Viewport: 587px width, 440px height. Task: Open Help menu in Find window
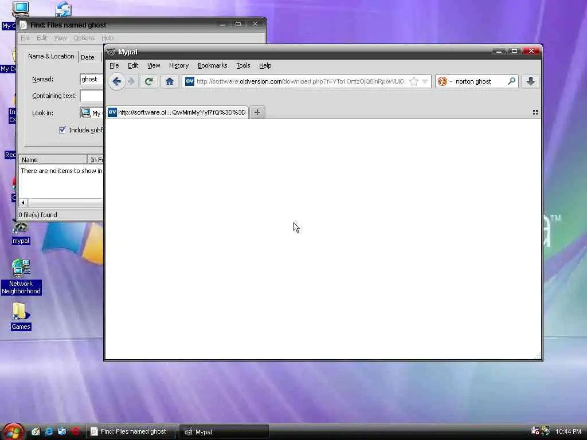coord(107,38)
